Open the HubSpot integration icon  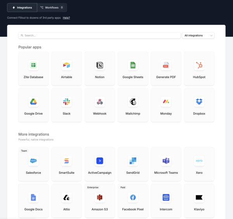pos(199,65)
